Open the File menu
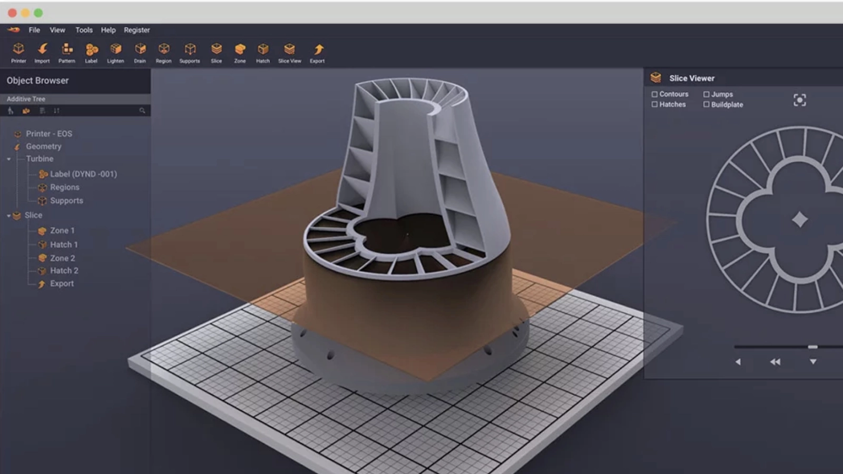 click(34, 30)
